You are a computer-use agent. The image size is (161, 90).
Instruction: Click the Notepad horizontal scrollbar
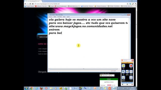pyautogui.click(x=84, y=69)
